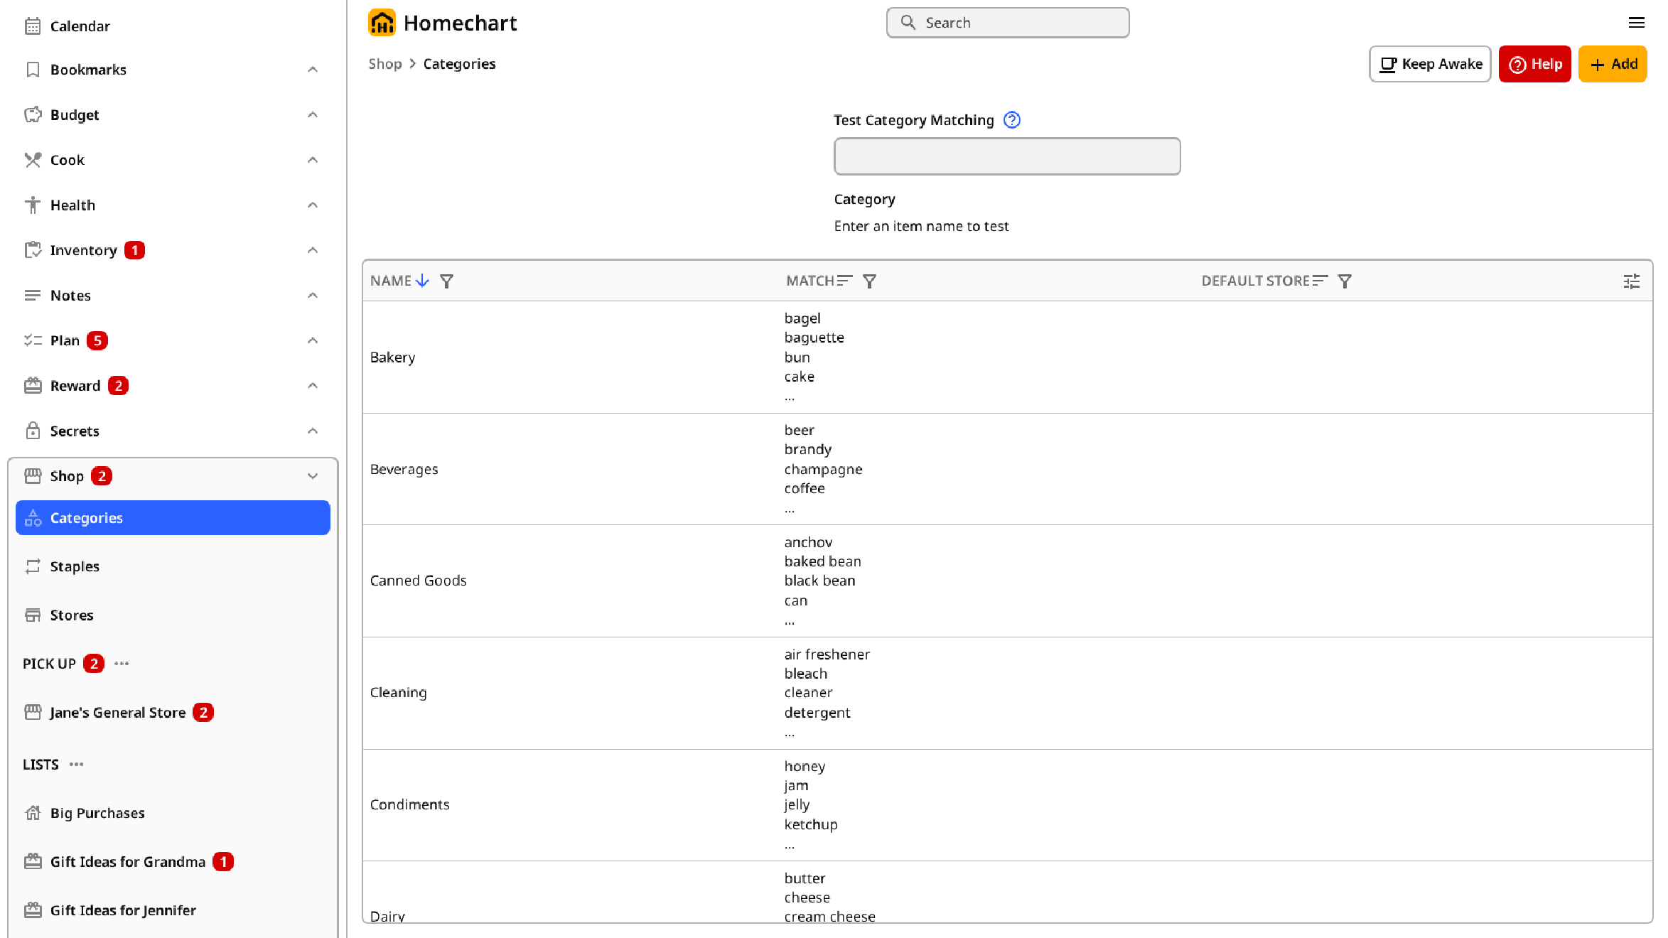Open the Big Purchases list icon
This screenshot has height=938, width=1668.
pyautogui.click(x=33, y=812)
